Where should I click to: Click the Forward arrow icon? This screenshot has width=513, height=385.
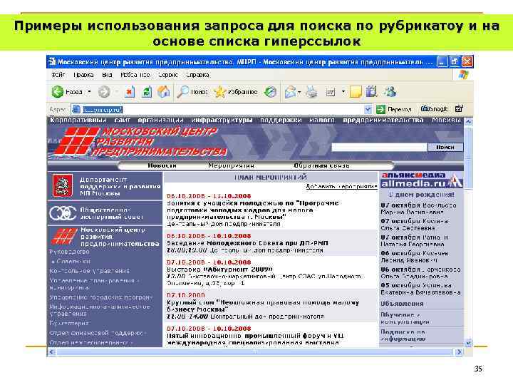click(104, 92)
